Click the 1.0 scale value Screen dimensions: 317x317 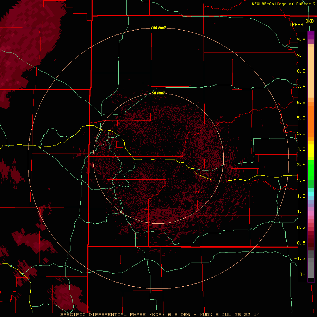click(301, 212)
